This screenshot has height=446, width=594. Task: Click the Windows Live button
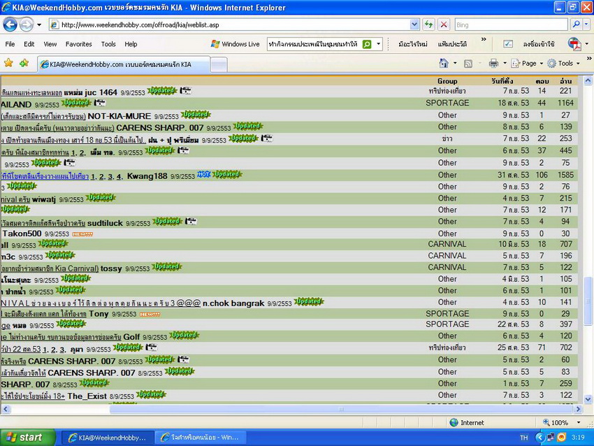coord(235,44)
